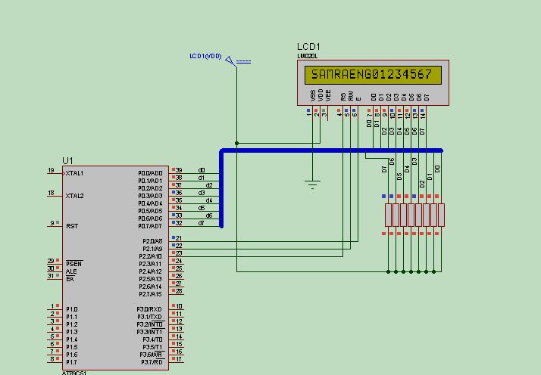The image size is (541, 375).
Task: Click the P3.1/TXD pin label
Action: [x=149, y=317]
